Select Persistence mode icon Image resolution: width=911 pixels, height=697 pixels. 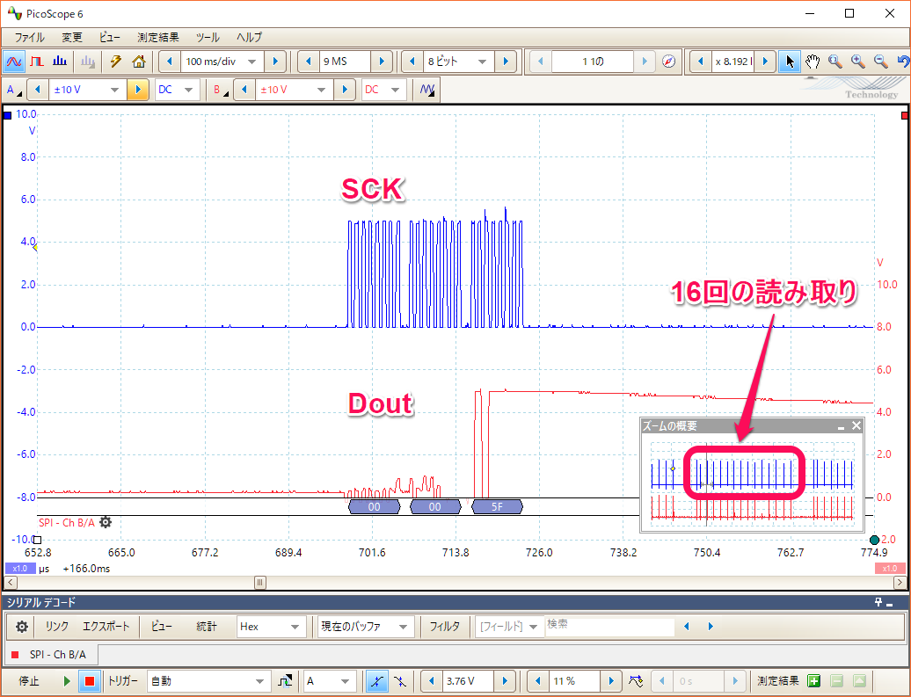click(x=37, y=62)
